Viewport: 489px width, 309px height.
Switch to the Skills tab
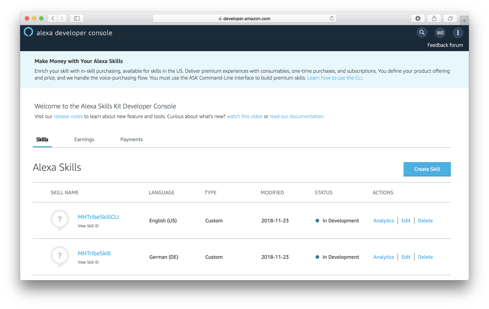(42, 139)
